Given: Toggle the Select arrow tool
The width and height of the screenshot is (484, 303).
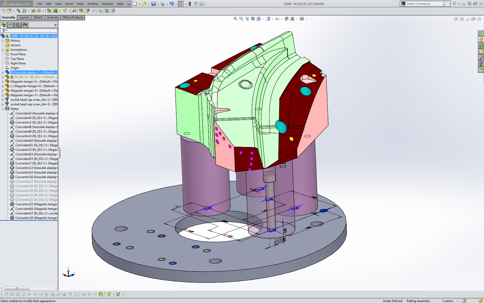Looking at the screenshot, I should tap(181, 4).
